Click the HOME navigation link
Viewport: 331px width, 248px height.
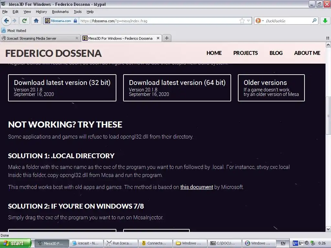tap(214, 53)
